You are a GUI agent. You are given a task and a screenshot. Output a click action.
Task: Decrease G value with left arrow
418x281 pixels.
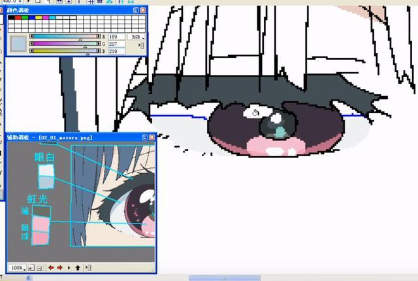point(32,43)
